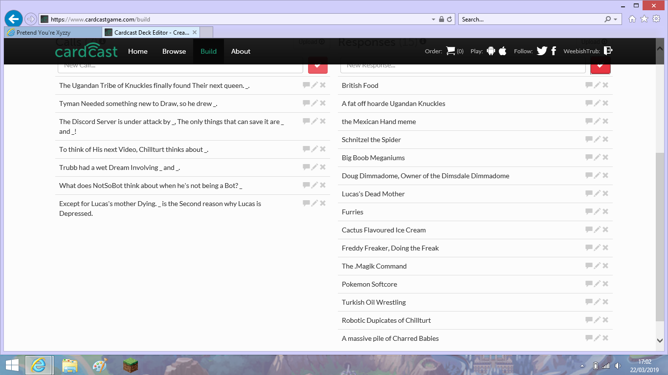The height and width of the screenshot is (375, 668).
Task: Comment on the 'Furries' response
Action: tap(589, 211)
